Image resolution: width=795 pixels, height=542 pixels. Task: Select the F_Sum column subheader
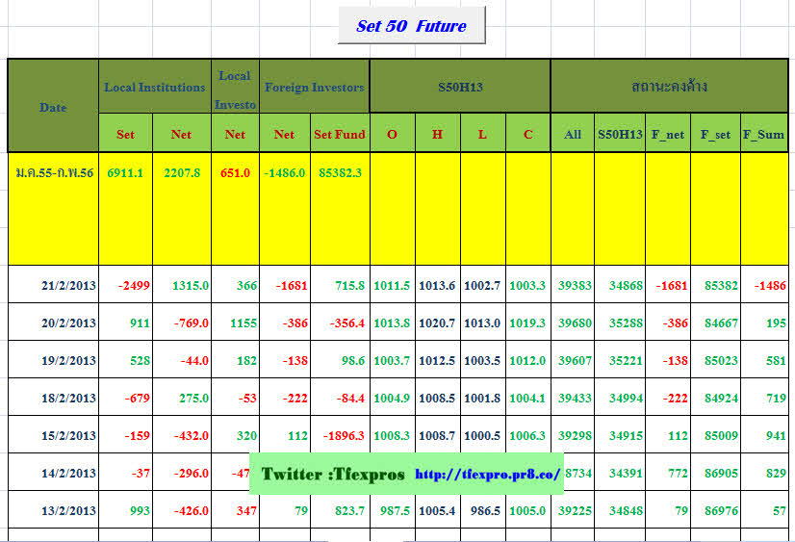pyautogui.click(x=763, y=134)
